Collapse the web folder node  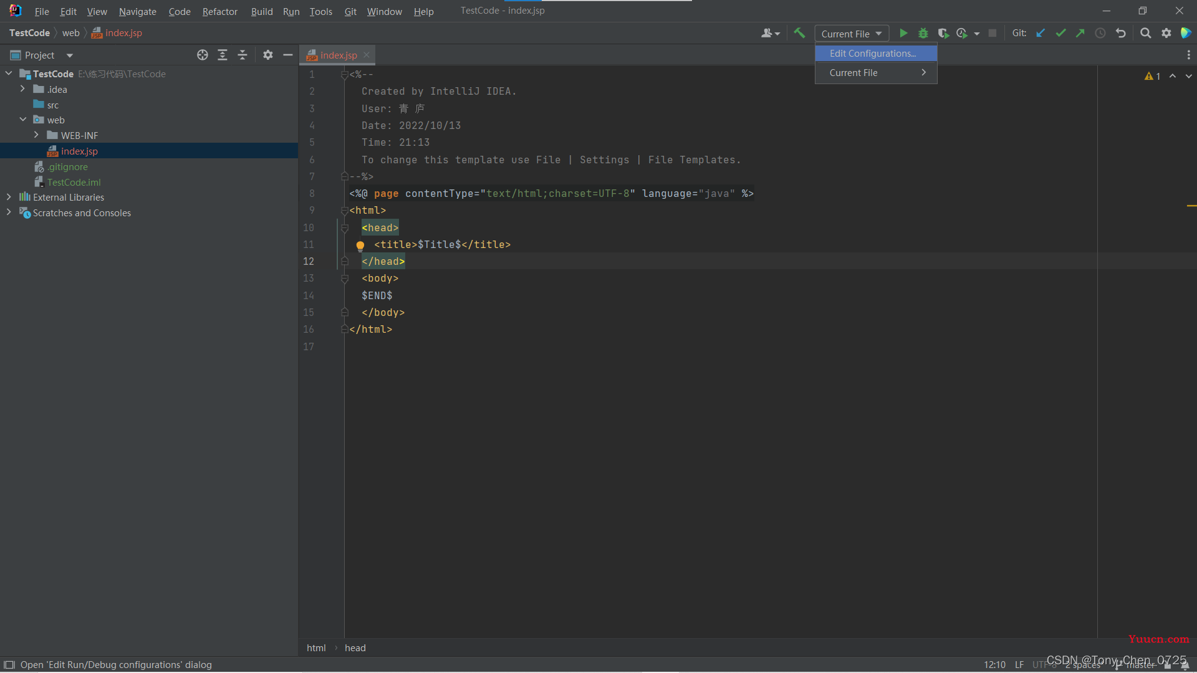[22, 120]
